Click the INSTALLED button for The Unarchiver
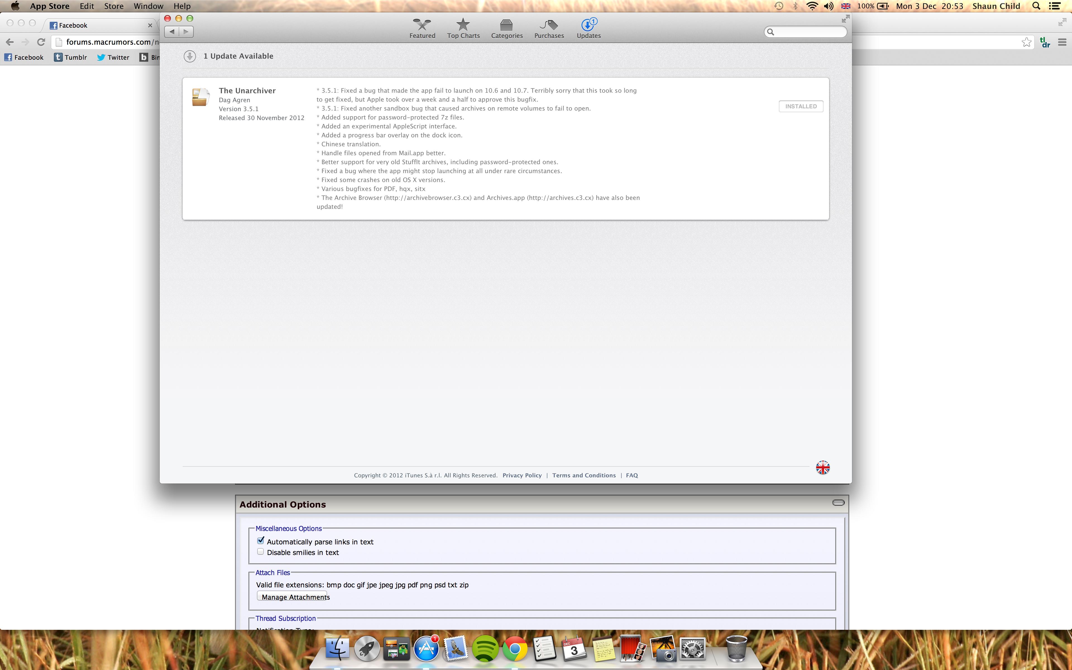Viewport: 1072px width, 670px height. tap(801, 106)
